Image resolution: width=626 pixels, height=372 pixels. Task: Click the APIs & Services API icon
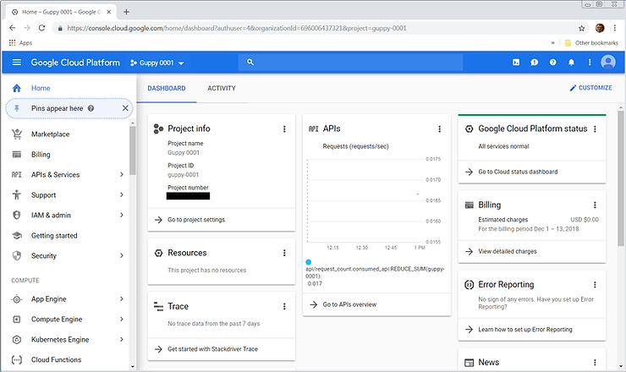(17, 174)
